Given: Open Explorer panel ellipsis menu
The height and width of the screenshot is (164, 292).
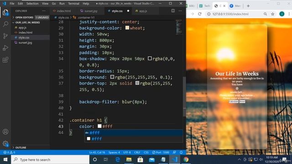Looking at the screenshot, I should 44,11.
